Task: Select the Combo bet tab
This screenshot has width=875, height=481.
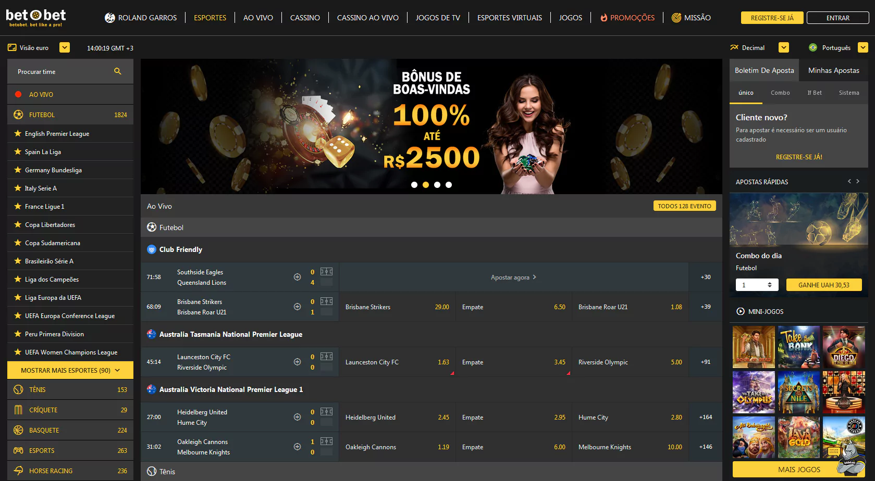Action: click(x=780, y=93)
